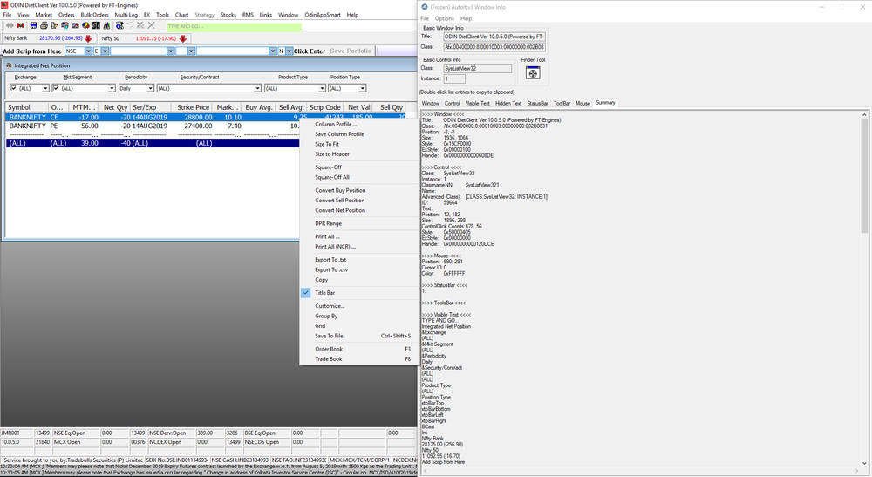Click the blue floppy save icon
Viewport: 872px width, 477px height.
pos(33,25)
